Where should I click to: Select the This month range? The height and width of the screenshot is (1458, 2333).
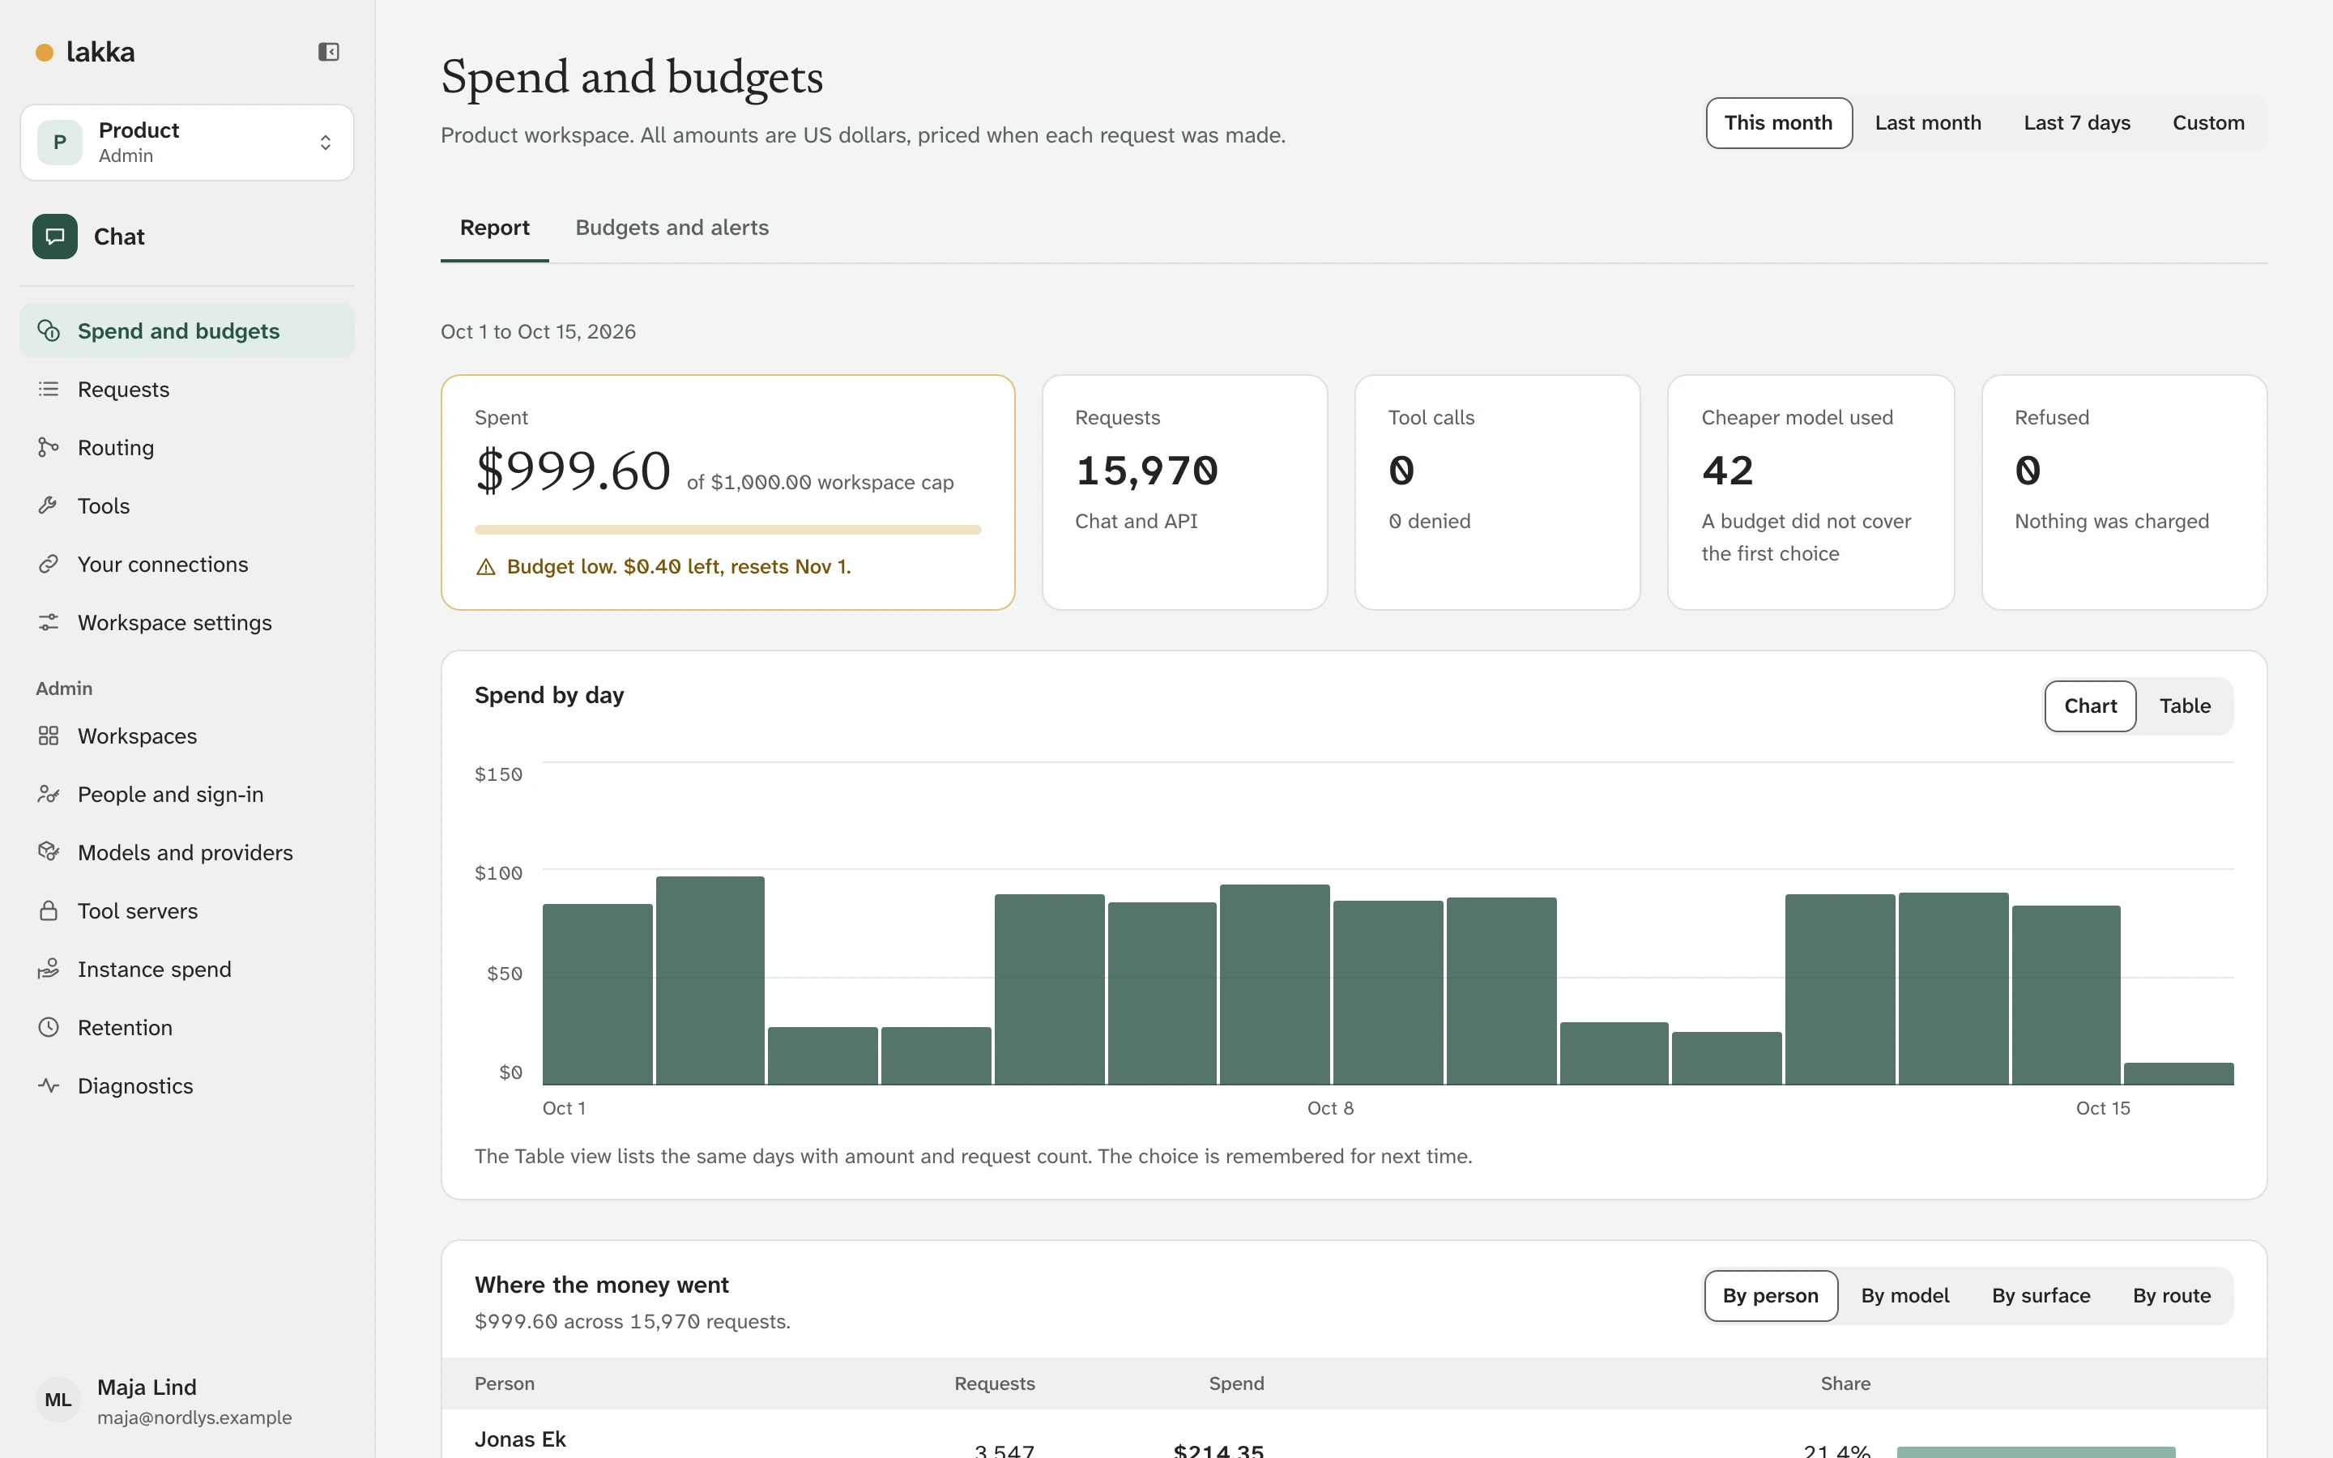click(1778, 123)
